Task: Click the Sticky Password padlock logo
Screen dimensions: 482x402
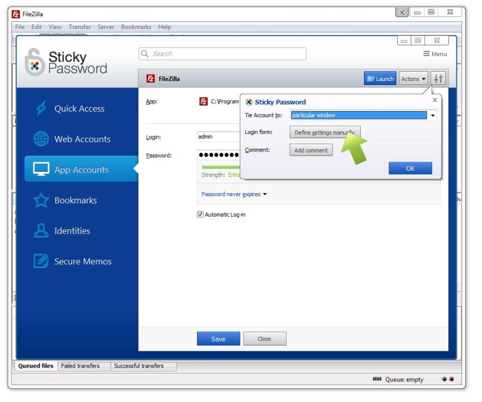Action: tap(34, 62)
